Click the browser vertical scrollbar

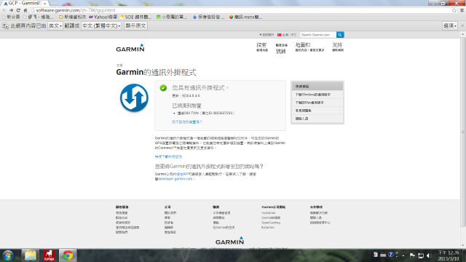463,132
